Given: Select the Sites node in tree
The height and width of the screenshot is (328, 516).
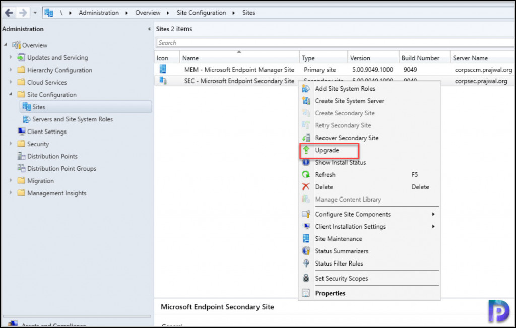Looking at the screenshot, I should [86, 107].
